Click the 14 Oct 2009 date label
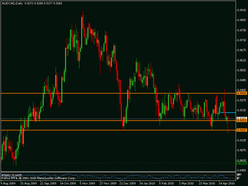Screen dimensions: 248x186 click(x=68, y=183)
